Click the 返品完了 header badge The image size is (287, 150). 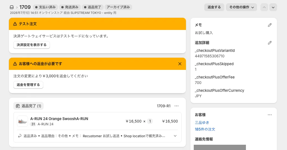click(93, 7)
